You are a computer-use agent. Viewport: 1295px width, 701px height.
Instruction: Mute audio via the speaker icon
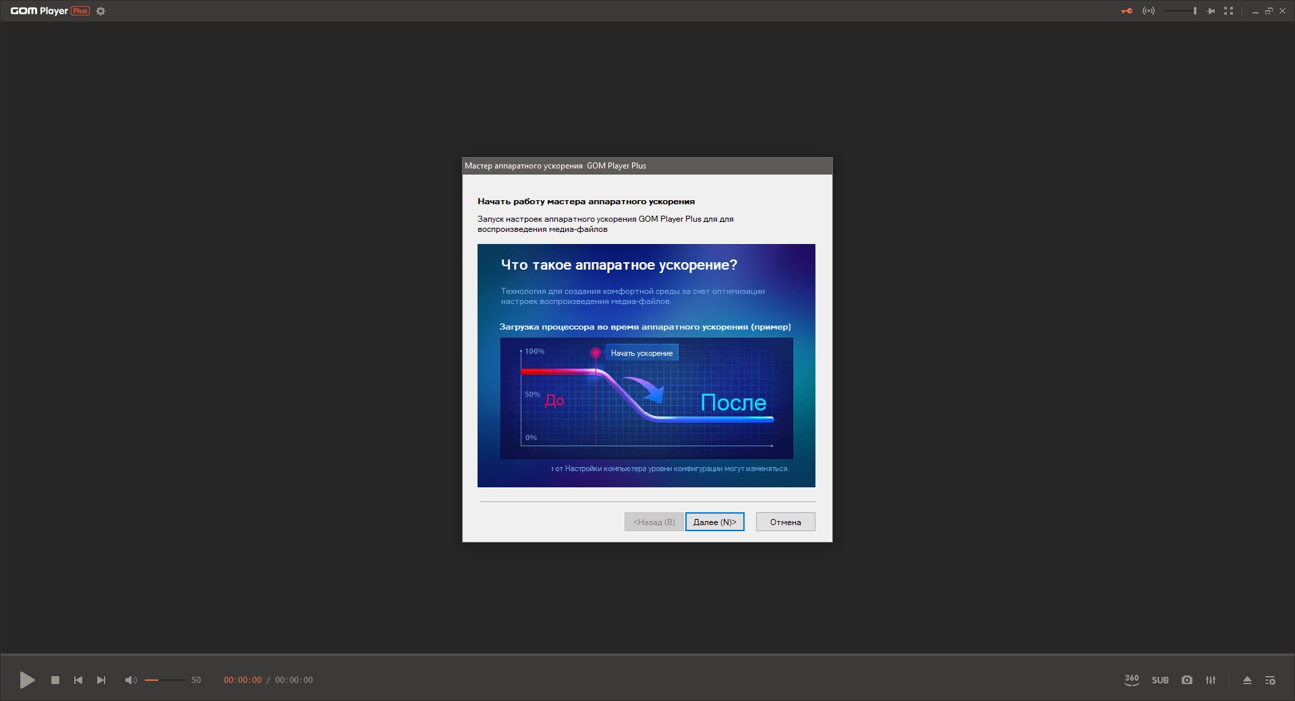coord(131,680)
